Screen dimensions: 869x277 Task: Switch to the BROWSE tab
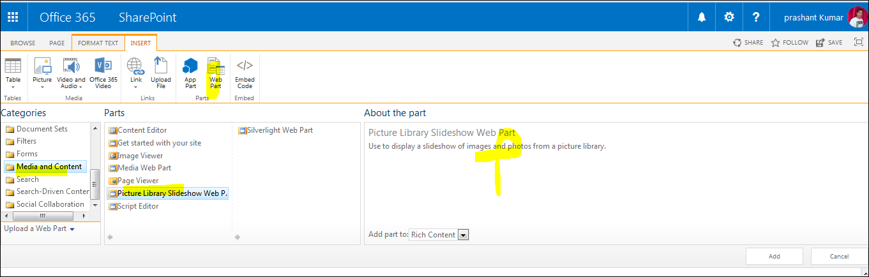pos(22,43)
